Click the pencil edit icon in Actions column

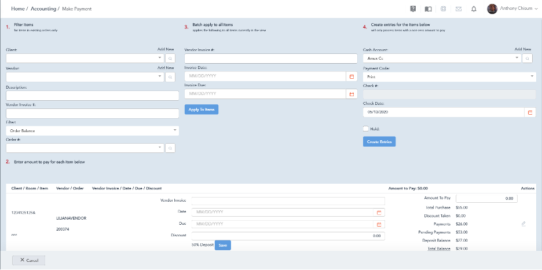tap(523, 224)
